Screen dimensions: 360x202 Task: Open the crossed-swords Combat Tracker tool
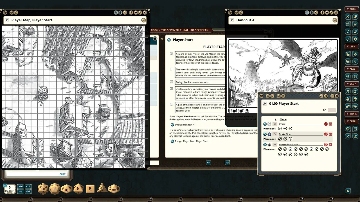click(348, 17)
